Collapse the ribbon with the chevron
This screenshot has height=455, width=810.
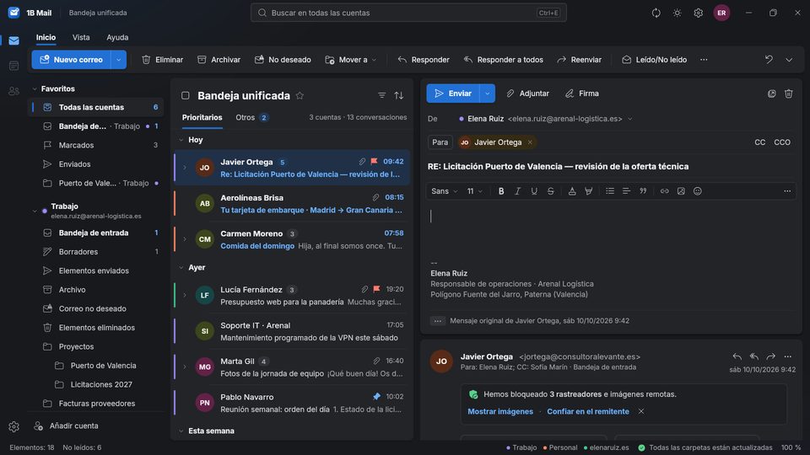[x=789, y=60]
